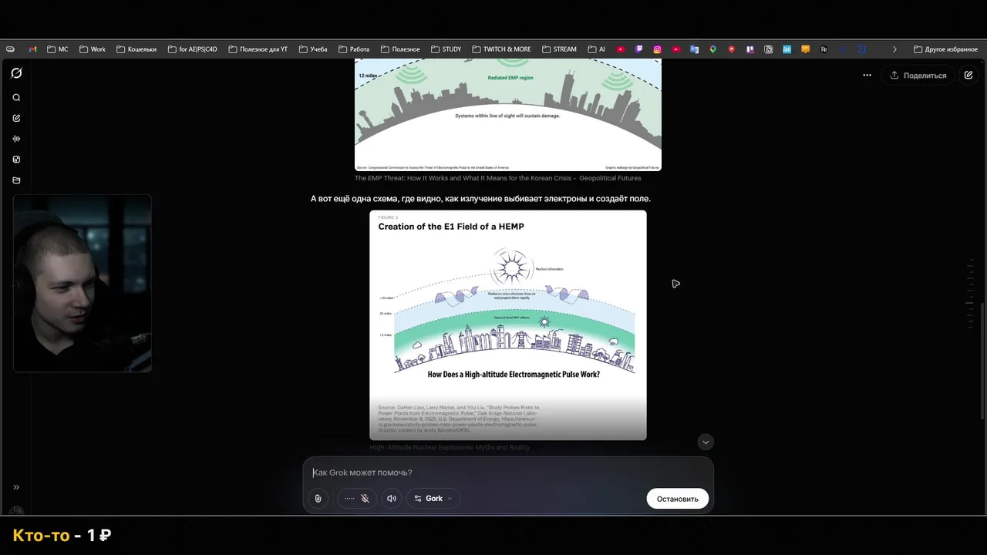Open the blue sigma-shaped bookmark icon

click(861, 49)
